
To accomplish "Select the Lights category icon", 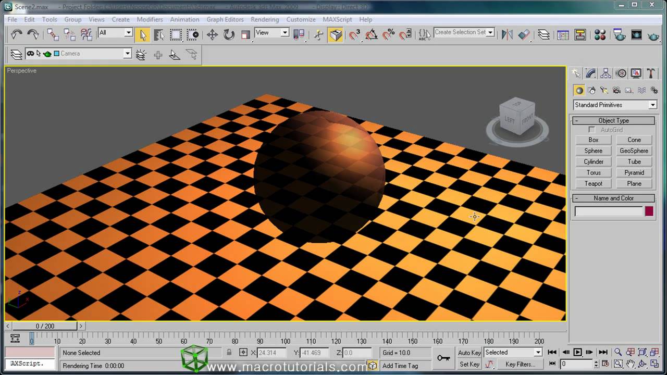I will (604, 90).
